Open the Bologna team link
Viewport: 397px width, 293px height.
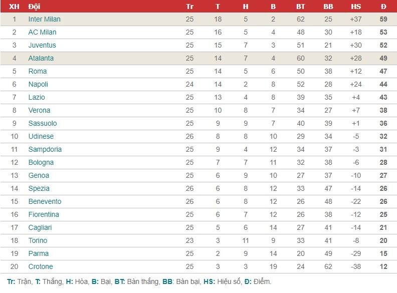point(41,162)
